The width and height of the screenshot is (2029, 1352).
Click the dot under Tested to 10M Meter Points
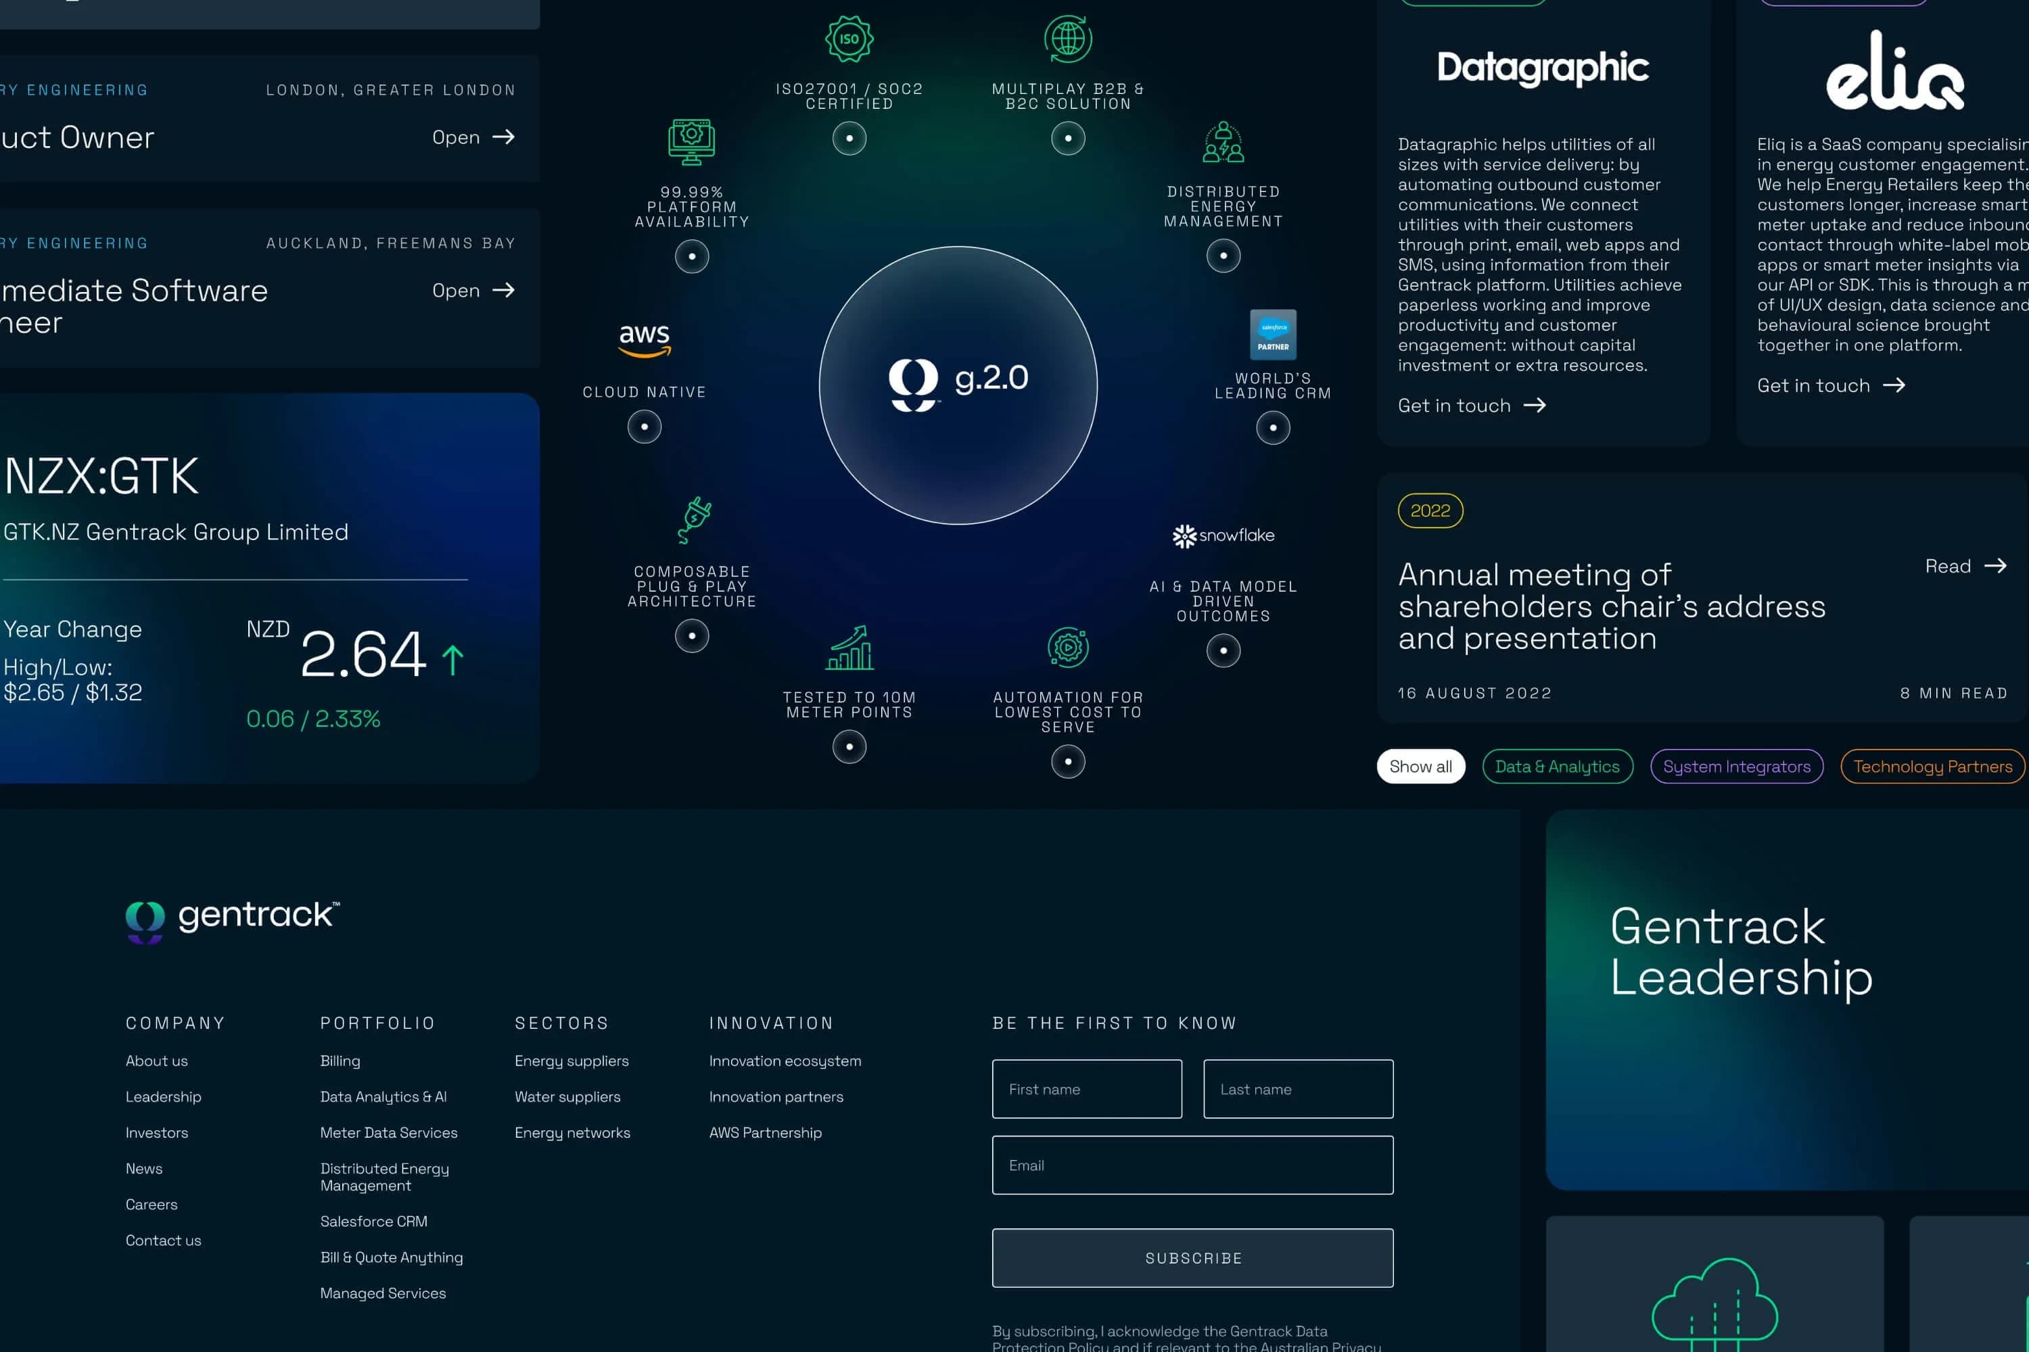(849, 747)
